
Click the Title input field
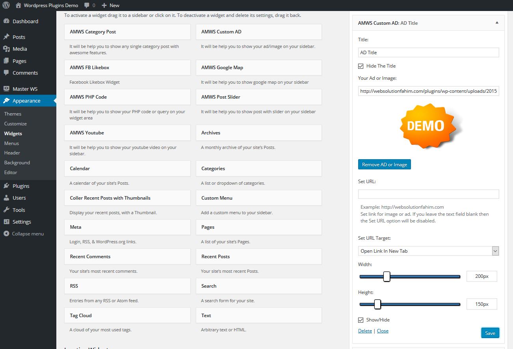tap(428, 52)
